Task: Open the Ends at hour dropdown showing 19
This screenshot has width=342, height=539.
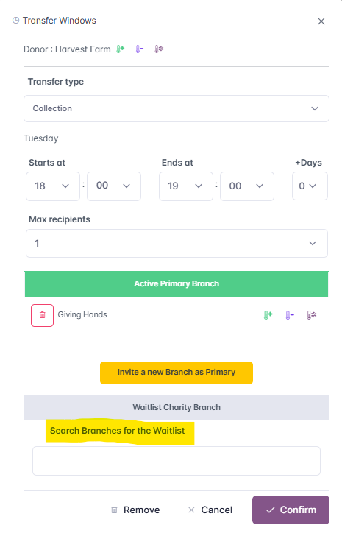Action: [x=186, y=186]
